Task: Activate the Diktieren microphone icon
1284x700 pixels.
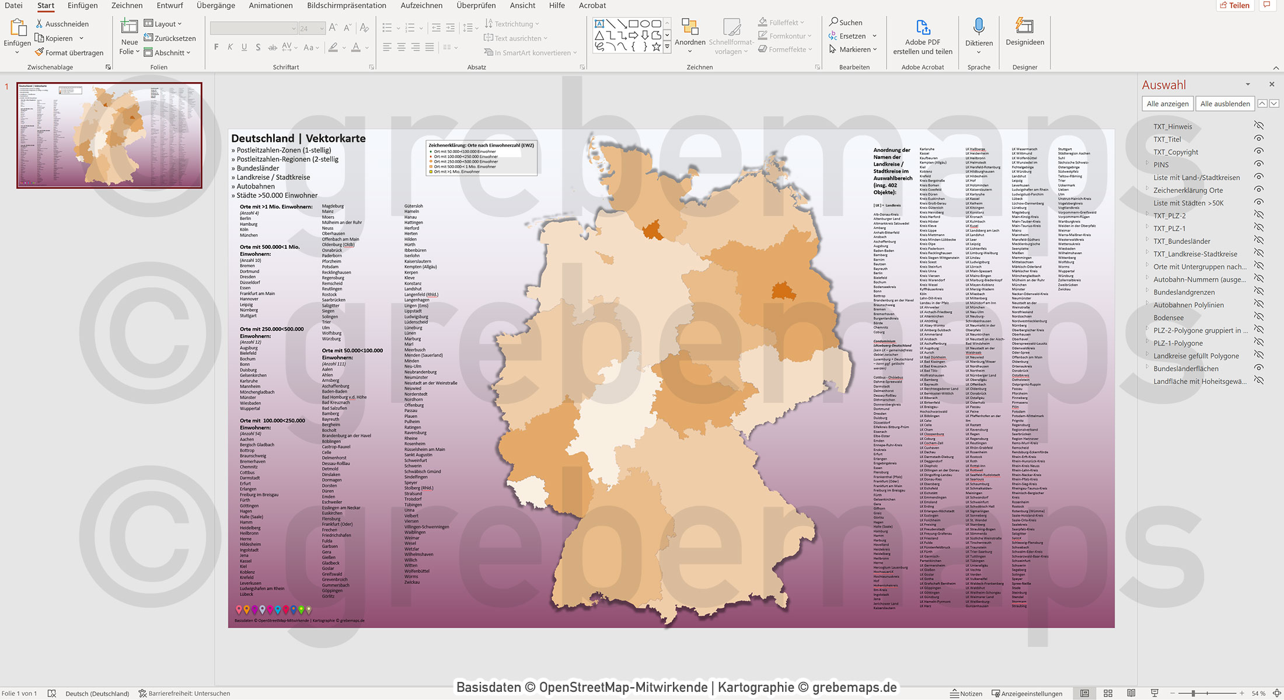Action: coord(979,27)
